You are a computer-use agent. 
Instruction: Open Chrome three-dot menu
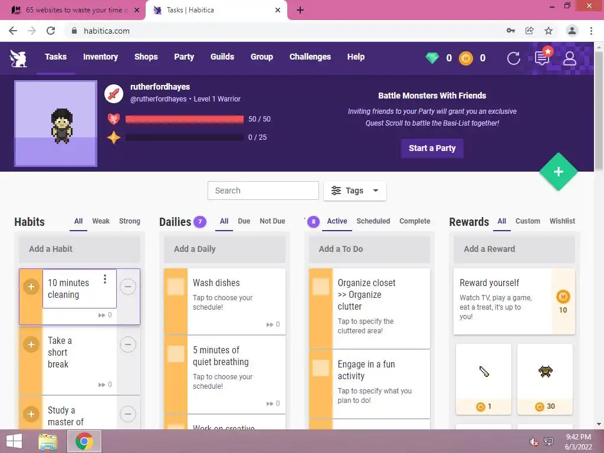point(591,31)
